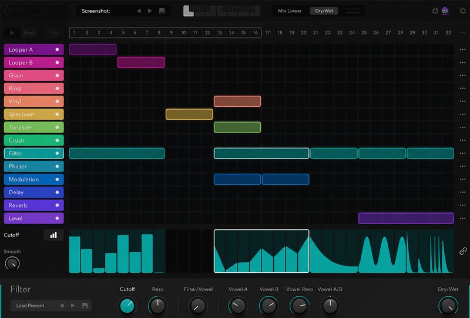
Task: Click the Vowel Reso knob
Action: tap(300, 306)
